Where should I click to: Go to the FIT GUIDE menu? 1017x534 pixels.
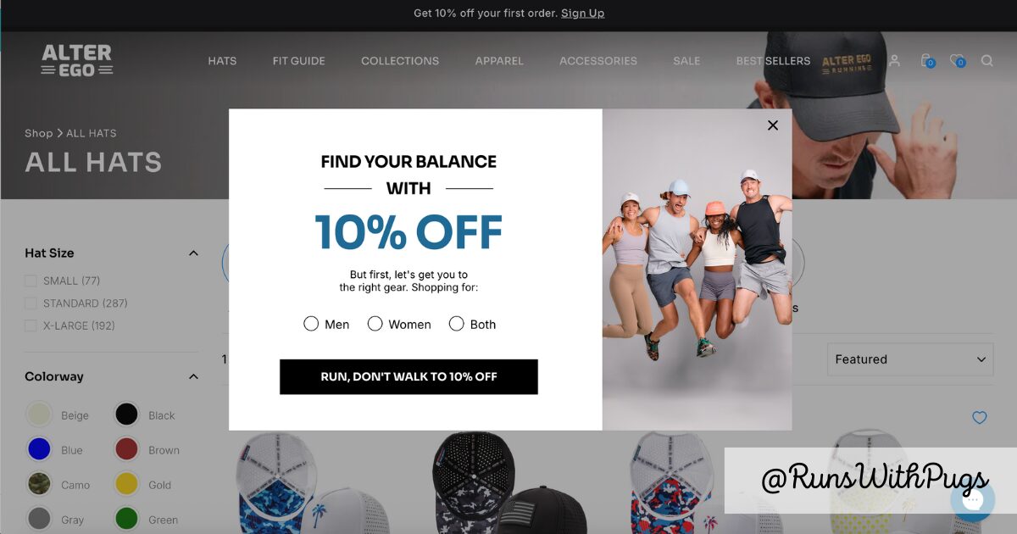point(299,61)
